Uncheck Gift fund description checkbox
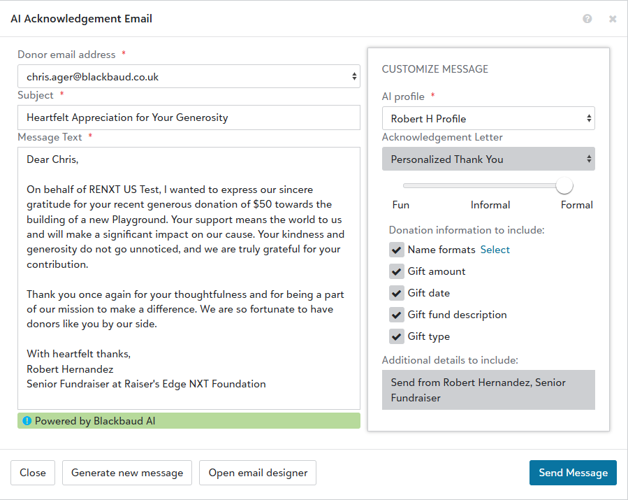The image size is (628, 500). [397, 315]
